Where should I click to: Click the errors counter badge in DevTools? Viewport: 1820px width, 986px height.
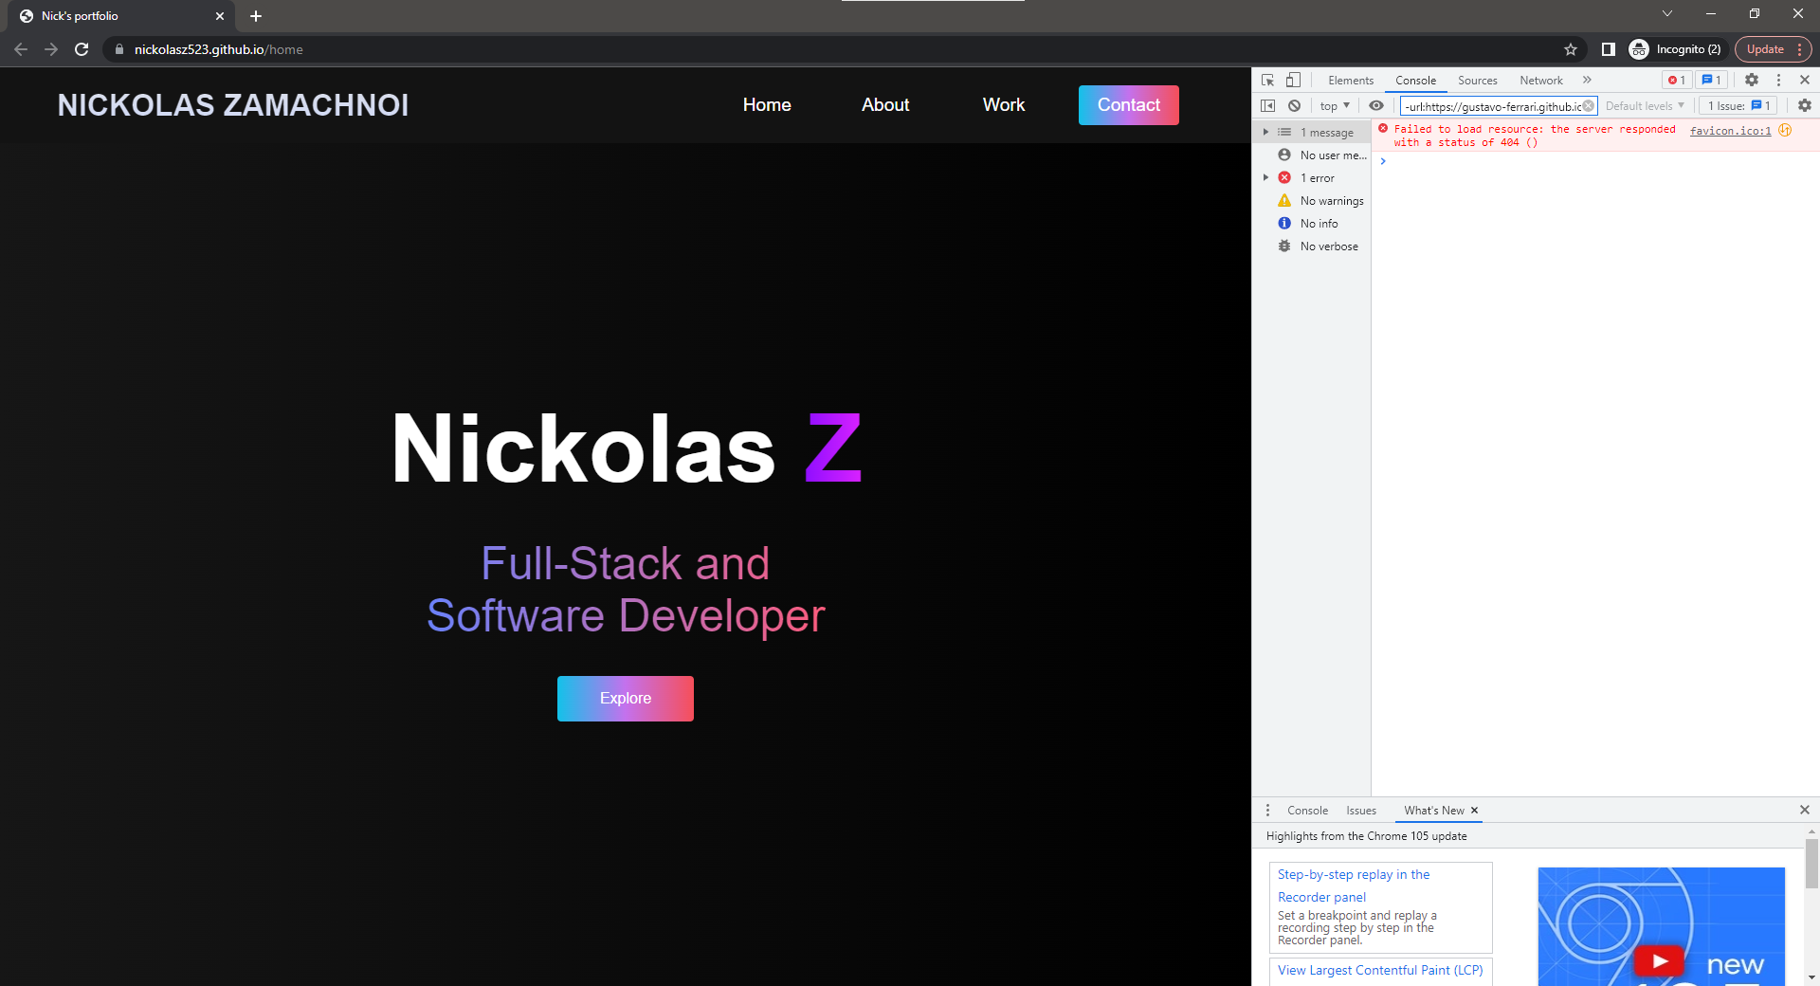point(1675,80)
